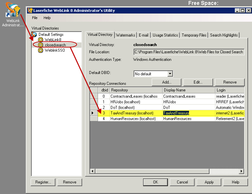The width and height of the screenshot is (252, 194).
Task: Open the Usage Statistics tab
Action: coord(165,35)
